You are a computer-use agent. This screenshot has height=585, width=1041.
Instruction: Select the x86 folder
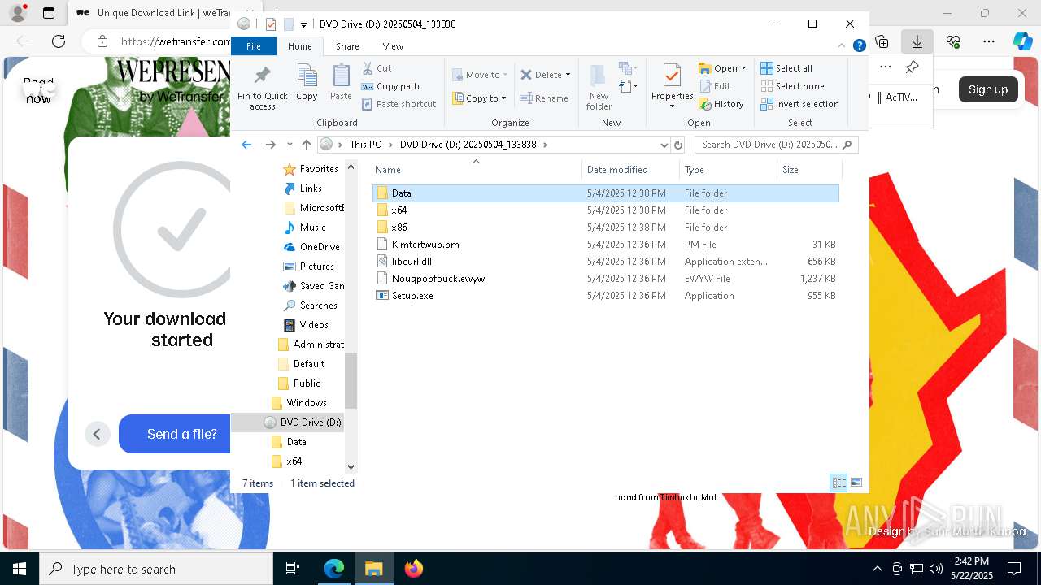[606, 227]
